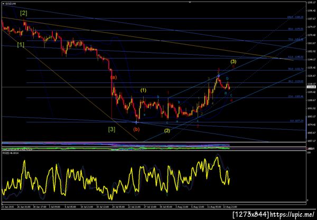Screen dimensions: 317x220
Task: Click the 38.2 Fibonacci level label
Action: click(x=295, y=81)
